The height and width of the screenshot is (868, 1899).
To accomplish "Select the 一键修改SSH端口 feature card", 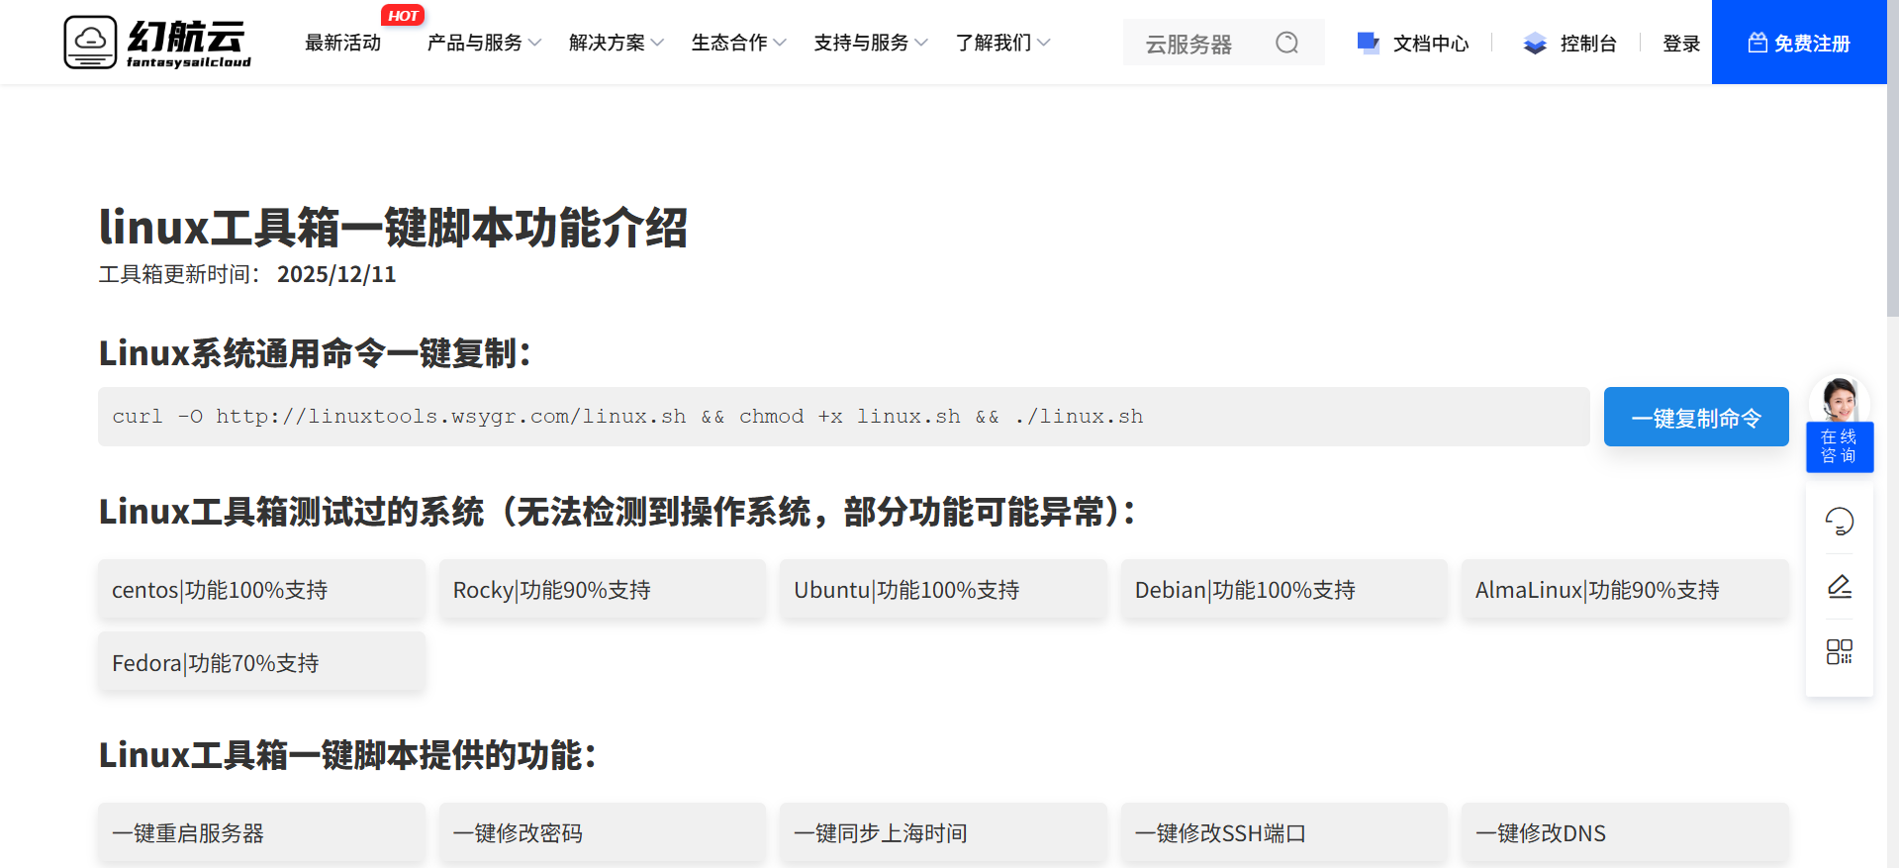I will pyautogui.click(x=1283, y=833).
